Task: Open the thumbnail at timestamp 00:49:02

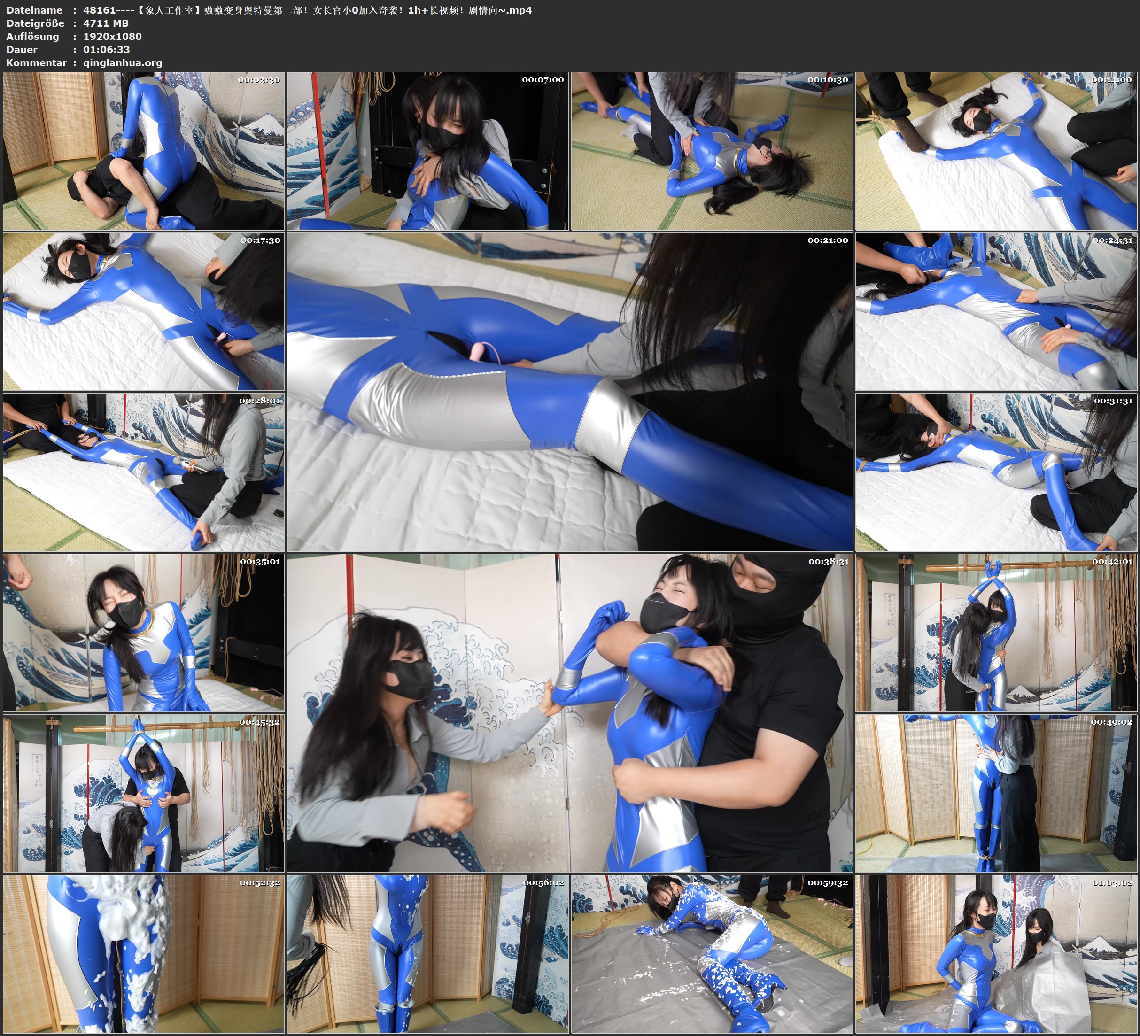Action: pos(996,793)
